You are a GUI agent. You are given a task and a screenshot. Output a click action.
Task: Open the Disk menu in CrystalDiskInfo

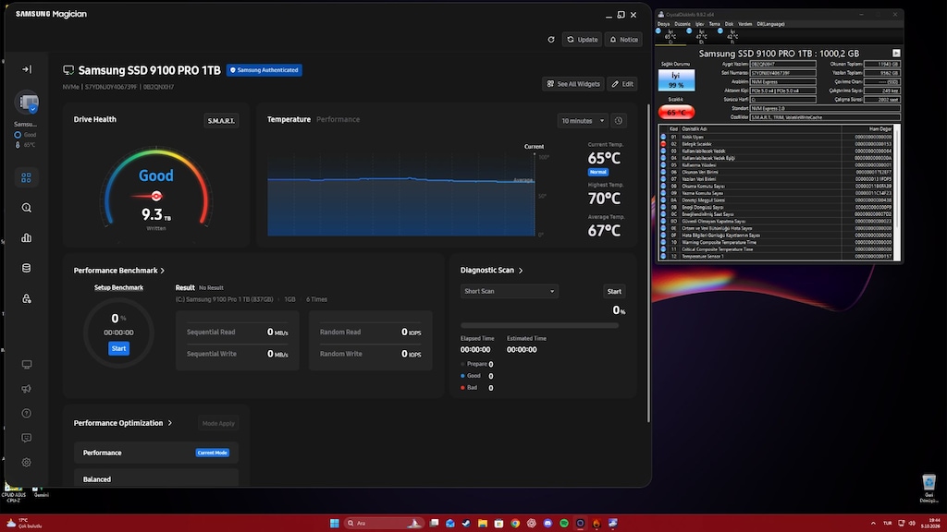729,24
